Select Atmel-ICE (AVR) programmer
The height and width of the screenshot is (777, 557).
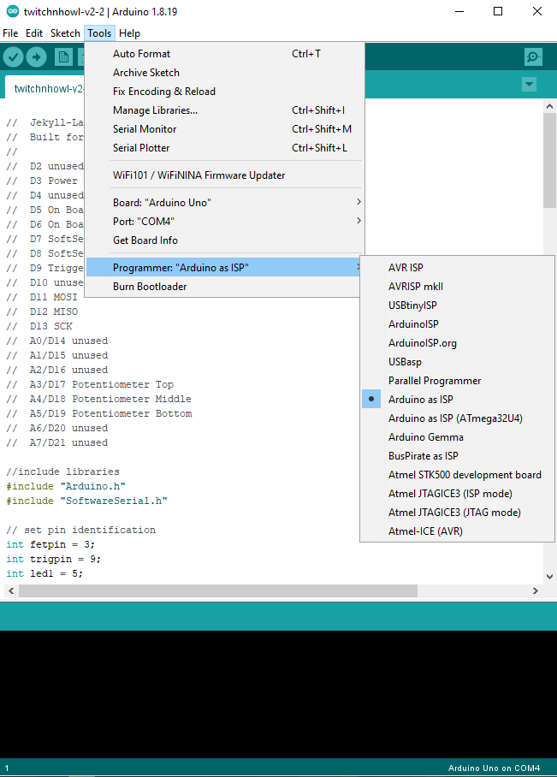coord(457,531)
